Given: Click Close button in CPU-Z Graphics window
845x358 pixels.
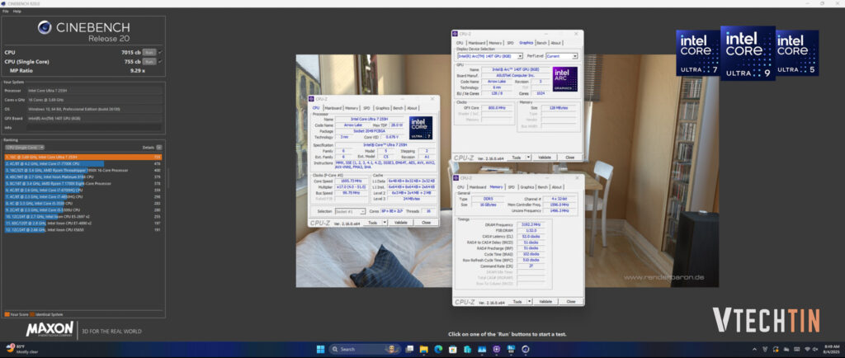Looking at the screenshot, I should click(569, 158).
